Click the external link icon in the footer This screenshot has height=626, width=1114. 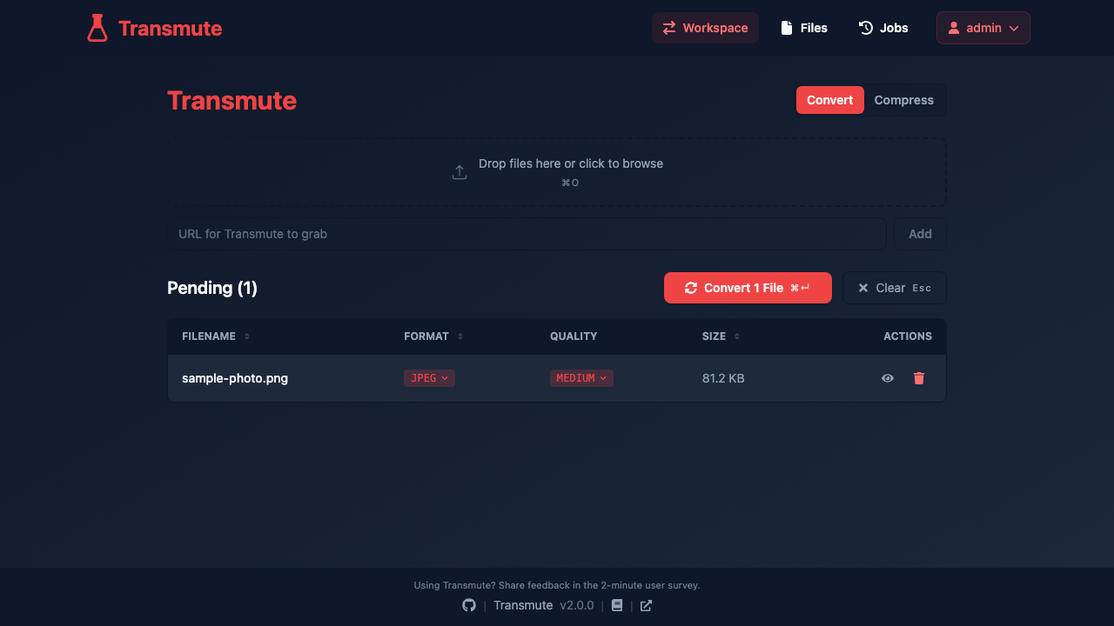tap(646, 605)
